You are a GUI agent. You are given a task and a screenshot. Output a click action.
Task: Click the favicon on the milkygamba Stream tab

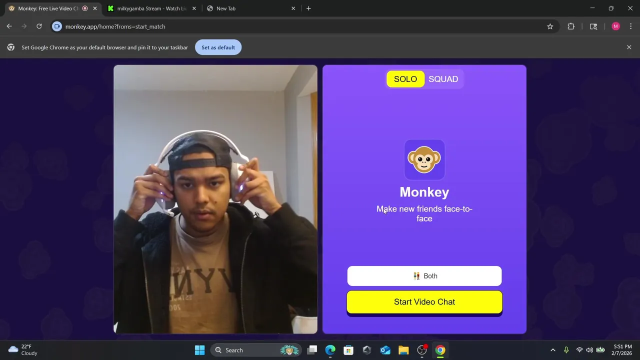click(x=111, y=8)
